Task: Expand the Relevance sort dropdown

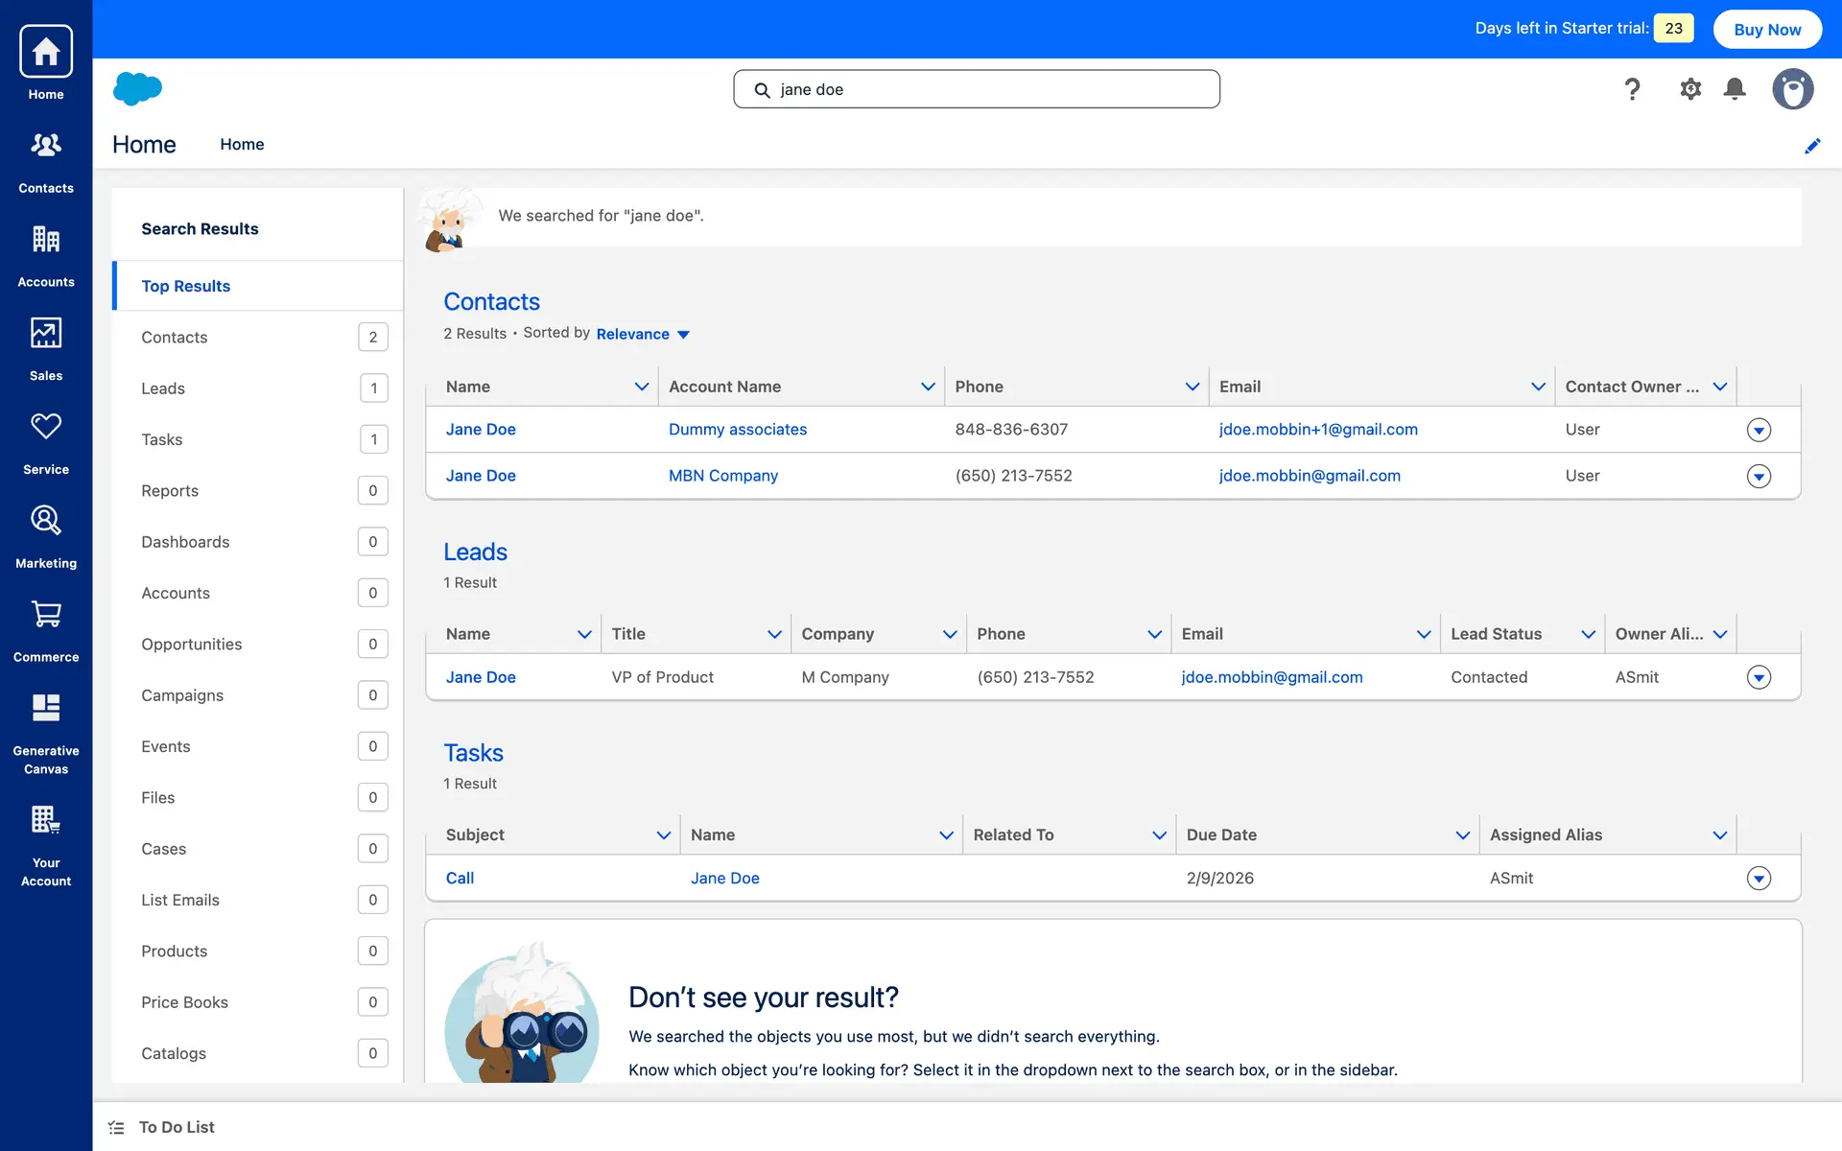Action: [643, 334]
